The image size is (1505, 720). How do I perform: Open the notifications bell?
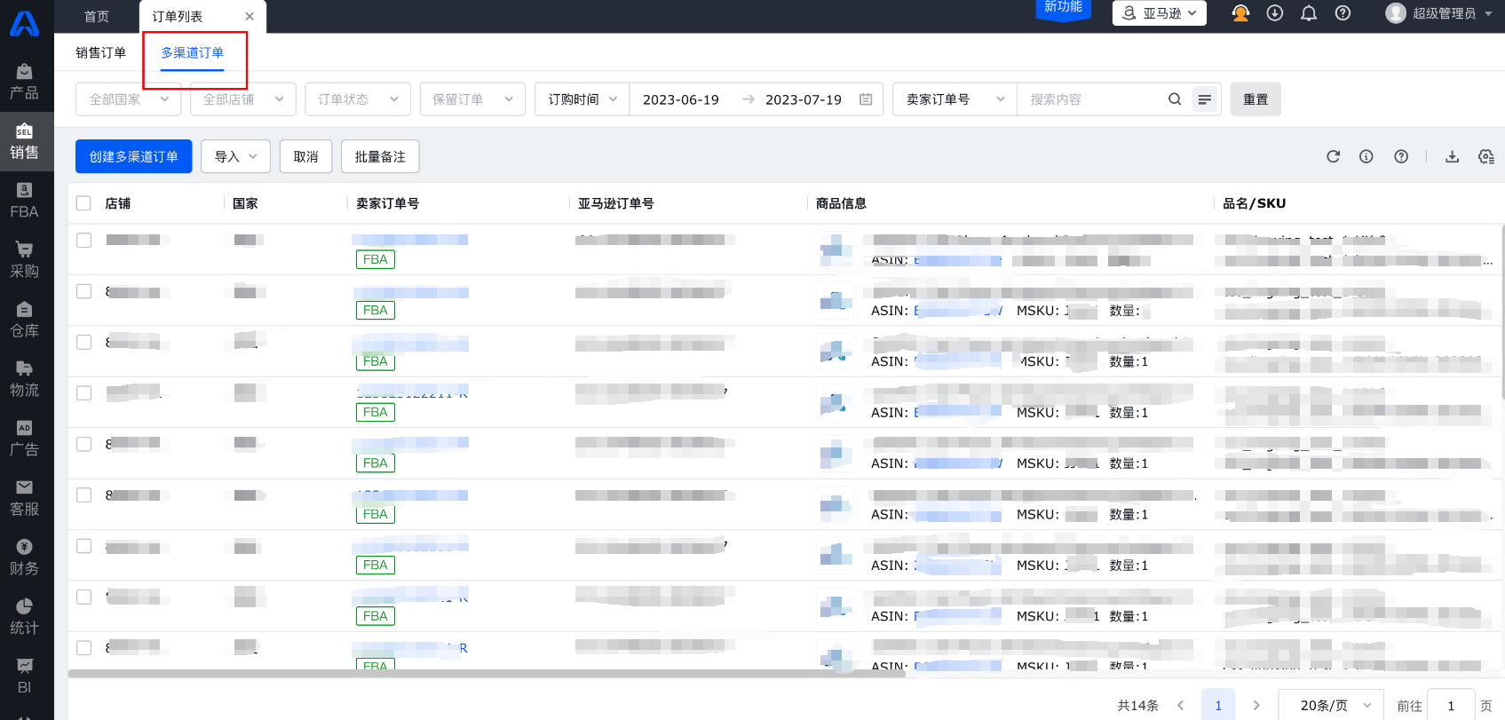click(1309, 13)
